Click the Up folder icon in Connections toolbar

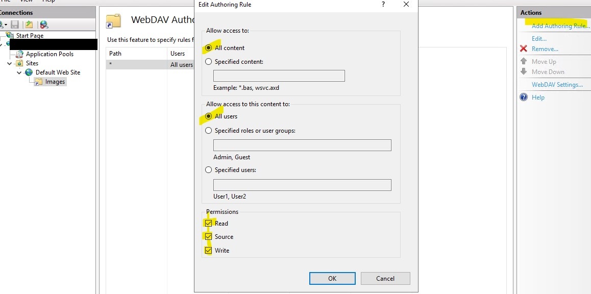tap(29, 25)
